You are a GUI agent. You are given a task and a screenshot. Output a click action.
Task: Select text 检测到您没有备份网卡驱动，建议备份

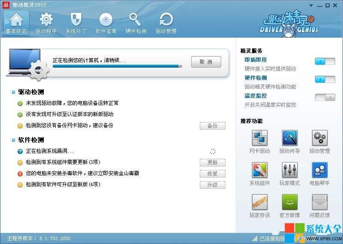pos(69,125)
